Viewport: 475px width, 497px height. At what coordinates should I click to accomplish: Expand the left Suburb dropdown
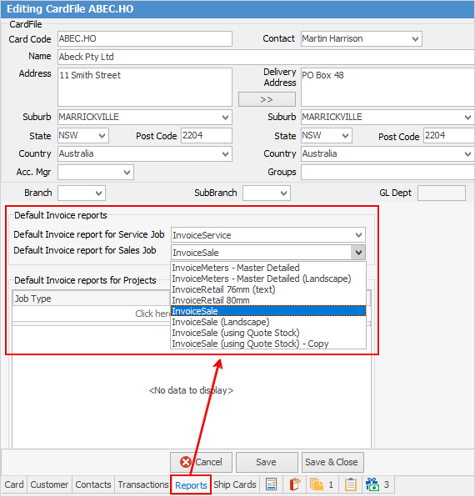pos(225,118)
